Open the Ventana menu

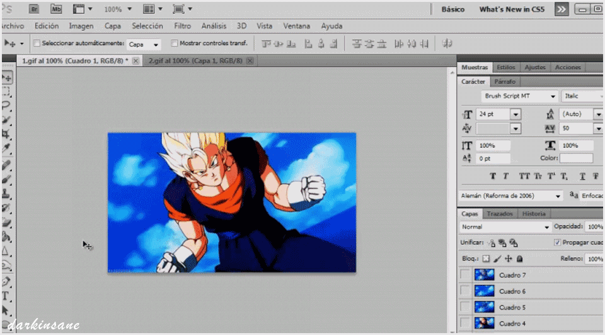click(x=296, y=26)
